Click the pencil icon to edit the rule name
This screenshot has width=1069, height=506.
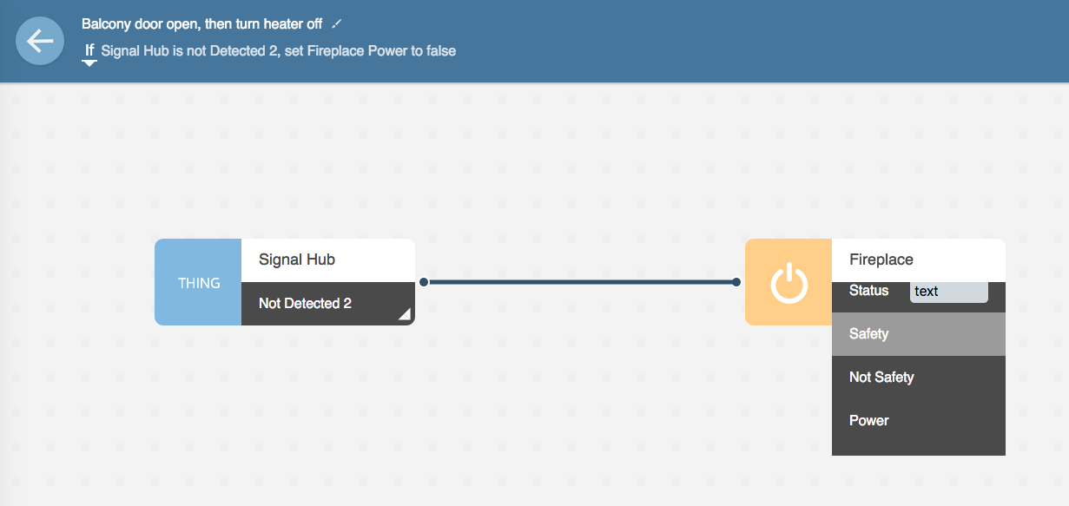tap(337, 23)
